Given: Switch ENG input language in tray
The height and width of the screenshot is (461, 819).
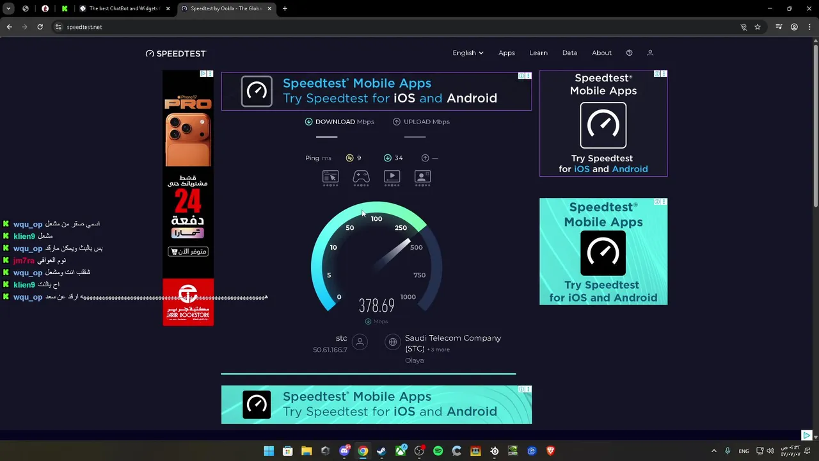Looking at the screenshot, I should point(743,451).
